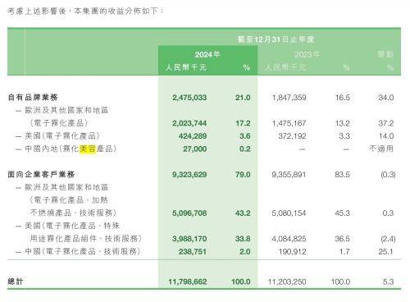
Task: Click change value 14.0
Action: point(386,136)
